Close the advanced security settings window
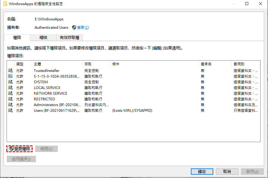The height and width of the screenshot is (178, 268). point(260,4)
